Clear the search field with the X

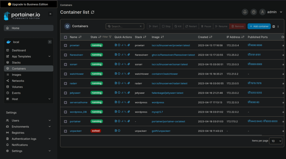(141, 26)
